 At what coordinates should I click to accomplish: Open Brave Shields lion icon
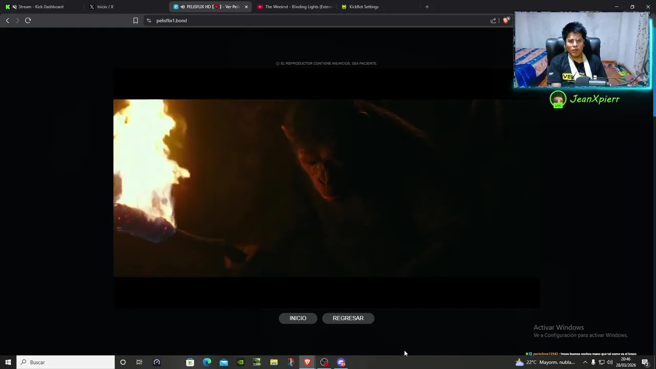(x=506, y=20)
